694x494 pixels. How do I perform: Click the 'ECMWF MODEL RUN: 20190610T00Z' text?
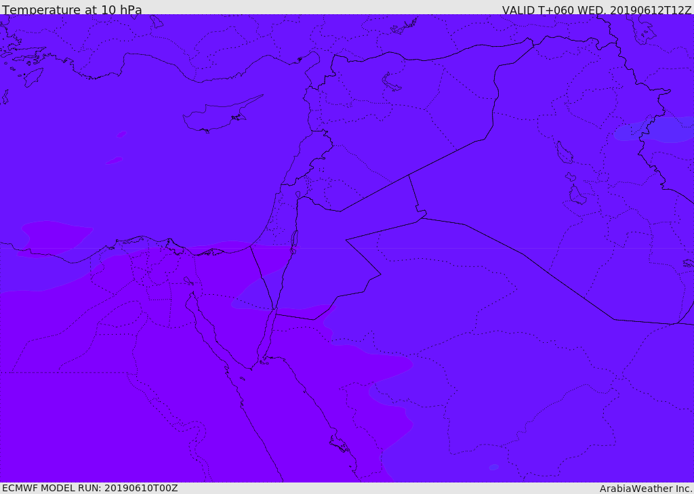(90, 489)
